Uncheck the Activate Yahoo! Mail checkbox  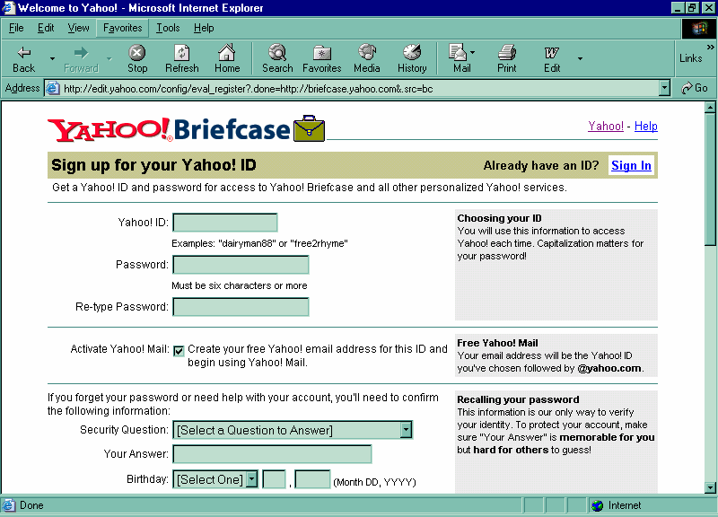[x=179, y=351]
